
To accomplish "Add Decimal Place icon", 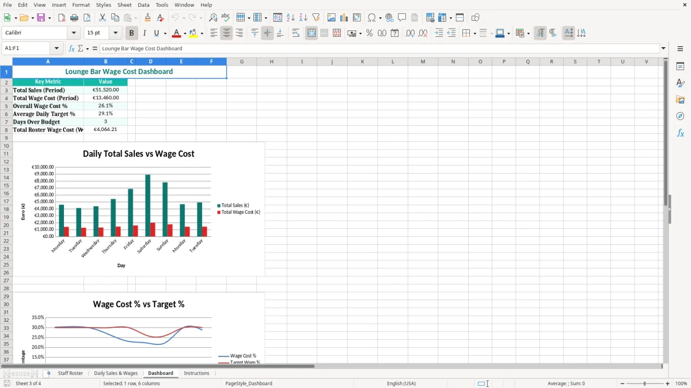I will point(410,33).
